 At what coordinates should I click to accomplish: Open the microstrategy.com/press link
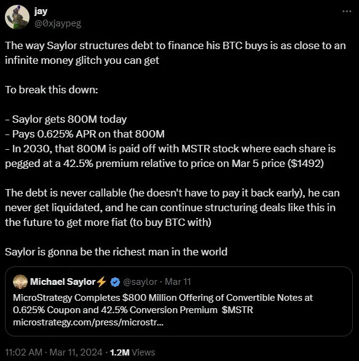pyautogui.click(x=88, y=322)
